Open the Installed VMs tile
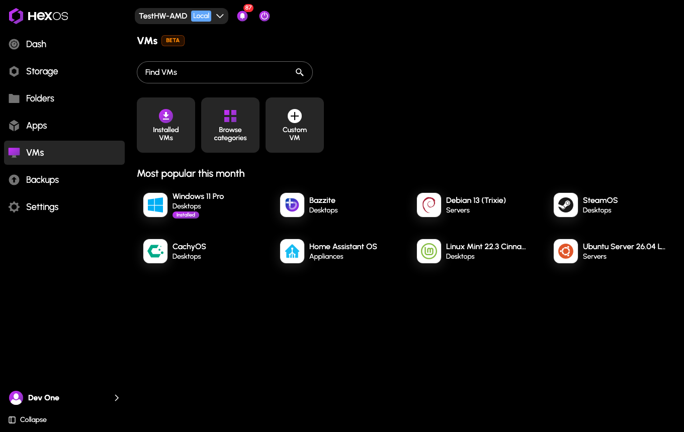This screenshot has width=684, height=432. pos(166,125)
